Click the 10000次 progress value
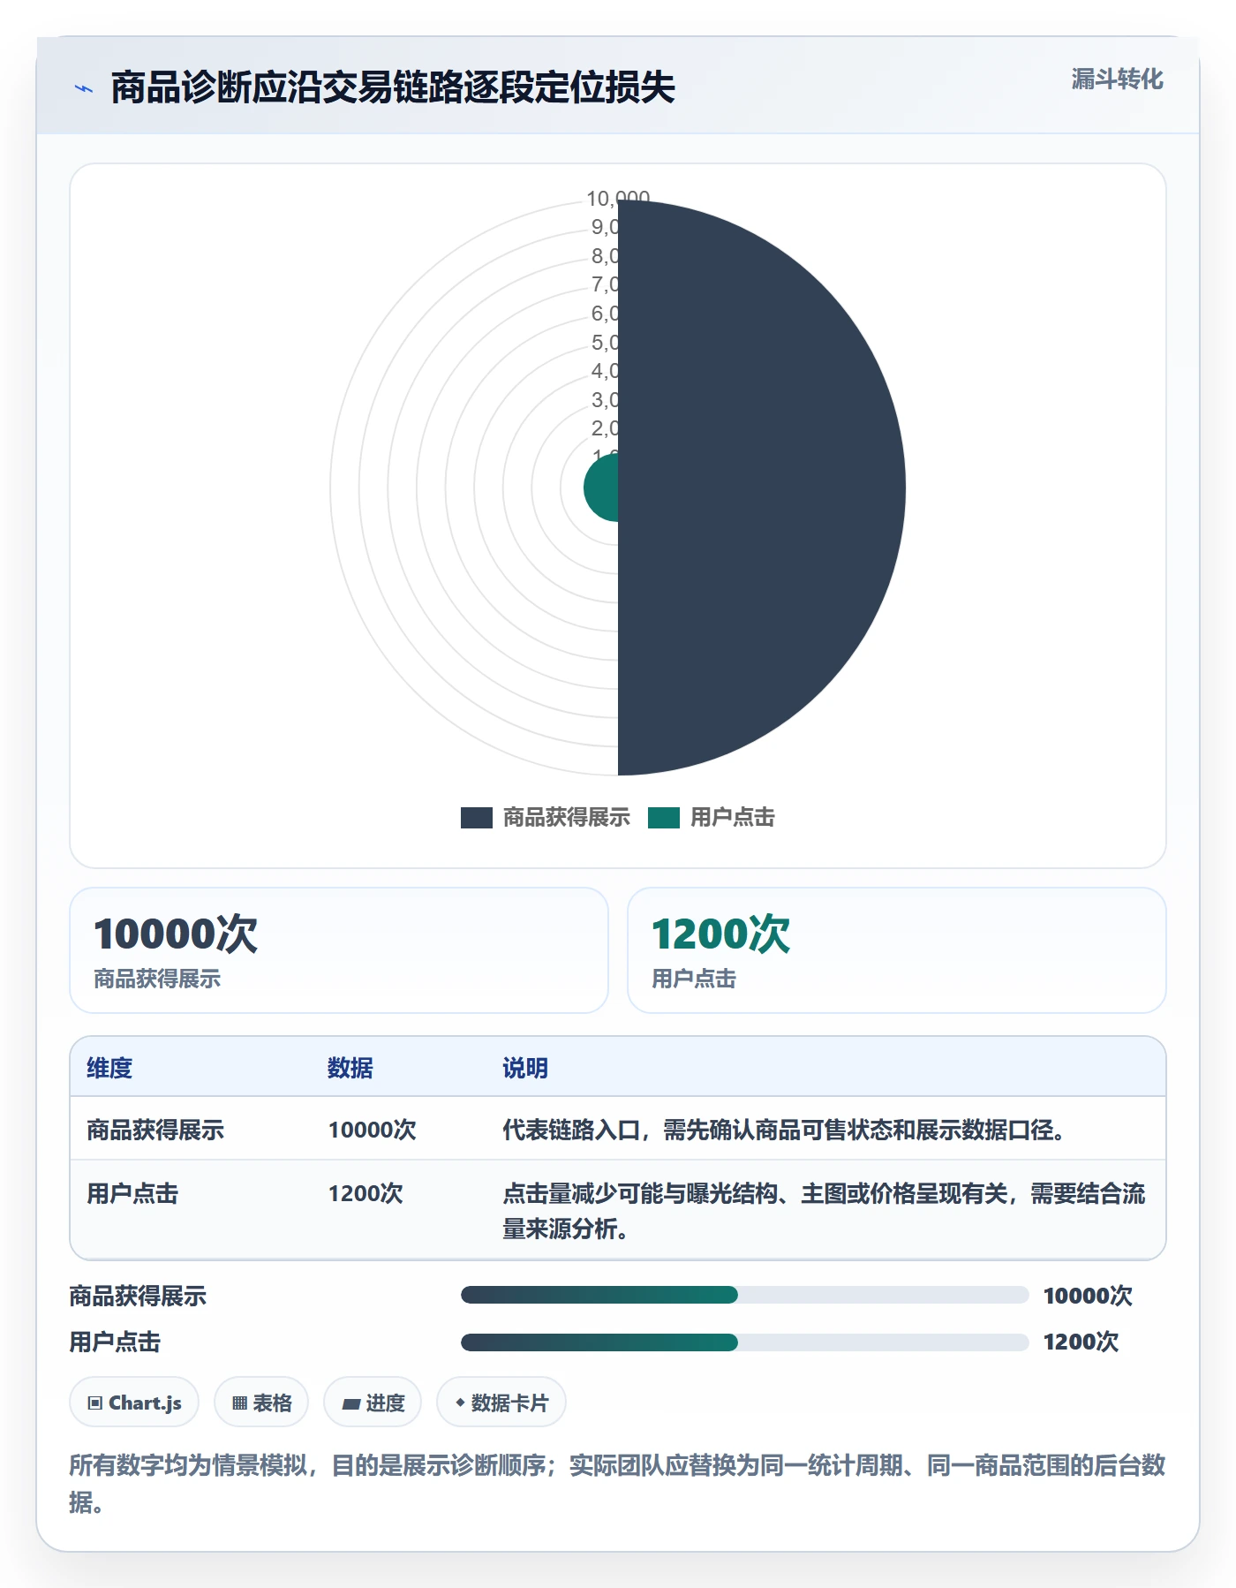Viewport: 1236px width, 1588px height. point(1088,1296)
